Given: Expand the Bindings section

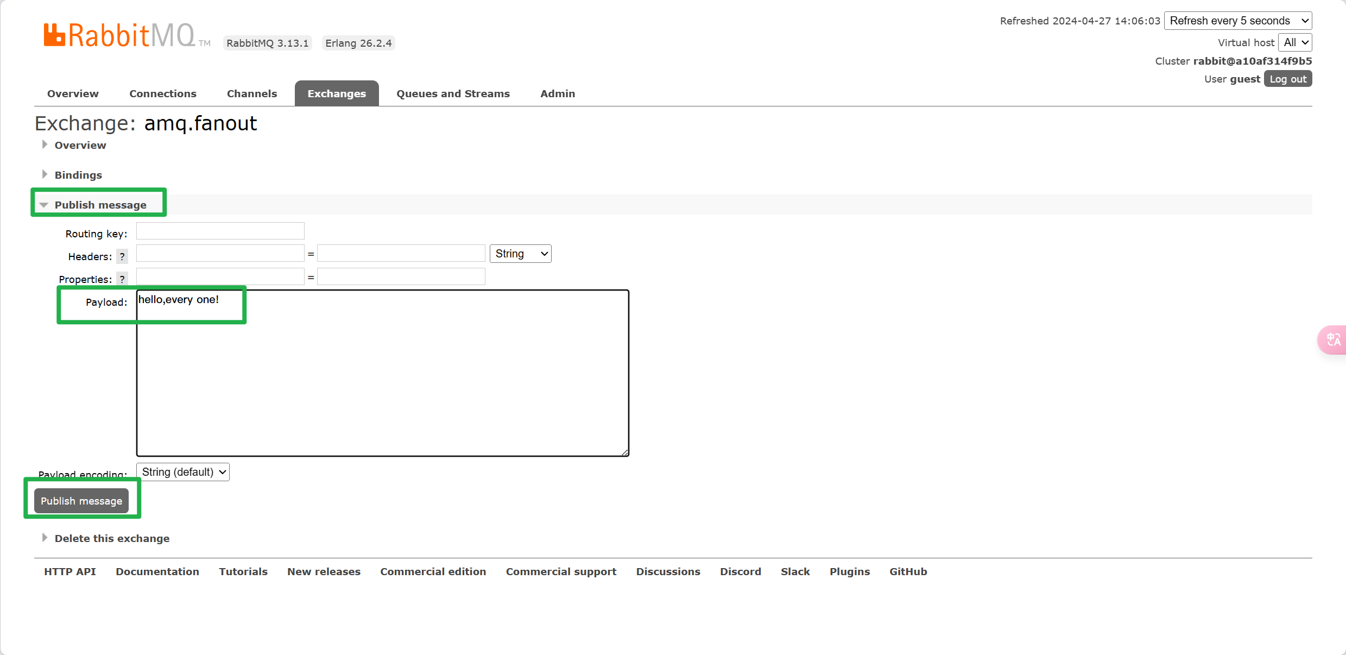Looking at the screenshot, I should [x=78, y=175].
